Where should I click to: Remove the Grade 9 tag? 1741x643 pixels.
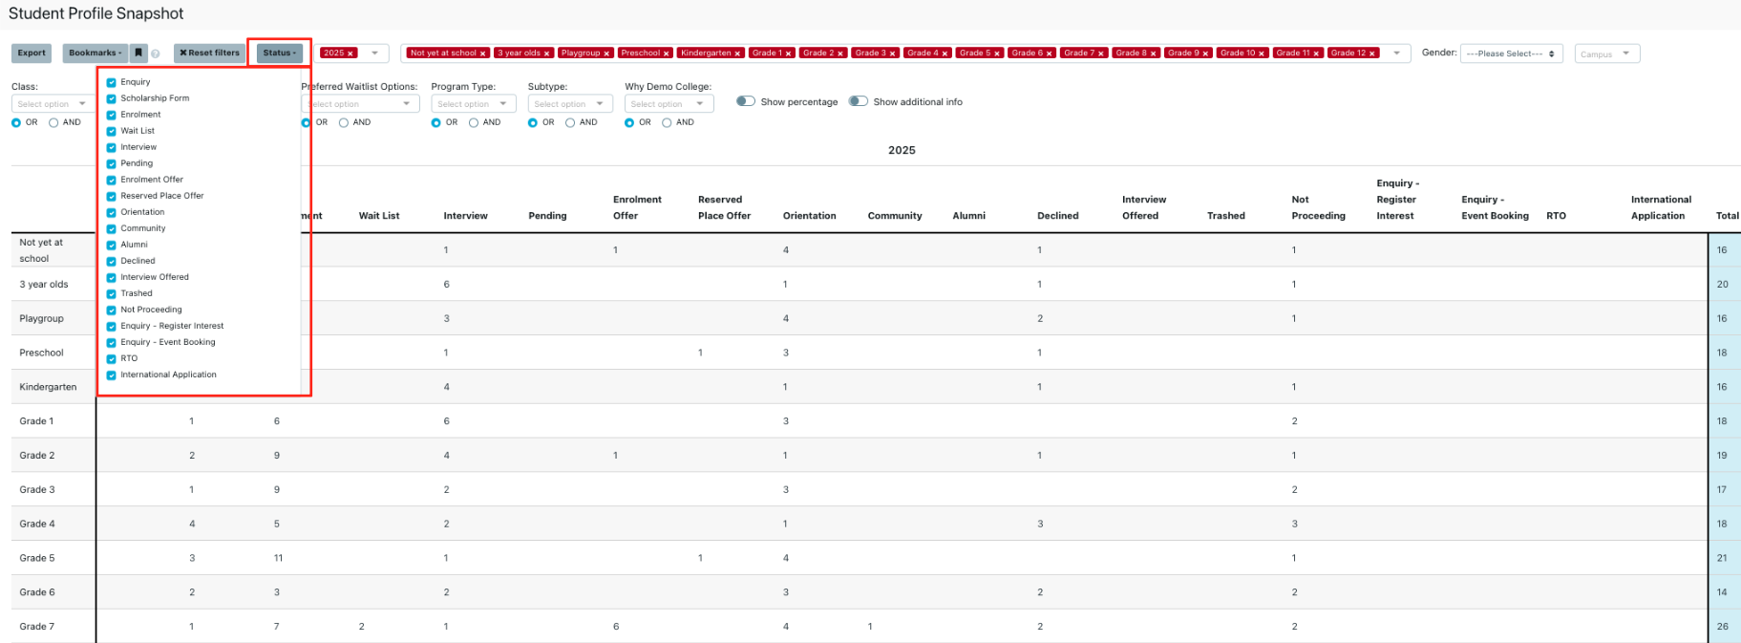1205,54
